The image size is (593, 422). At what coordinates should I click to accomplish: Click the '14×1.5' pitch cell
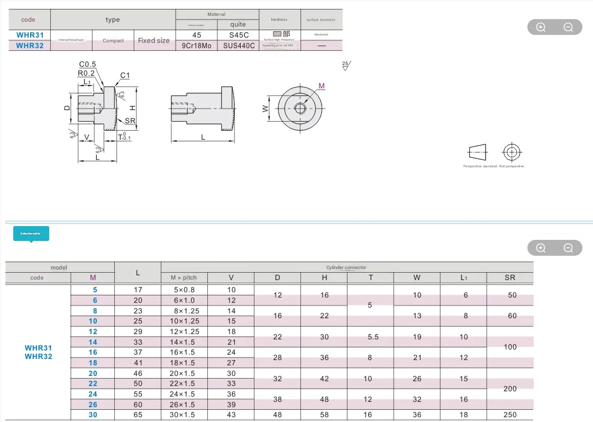(184, 342)
